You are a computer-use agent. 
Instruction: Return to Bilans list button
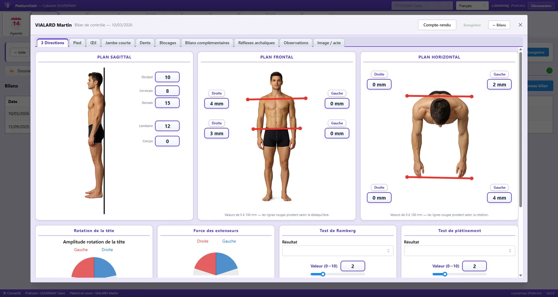click(x=499, y=25)
